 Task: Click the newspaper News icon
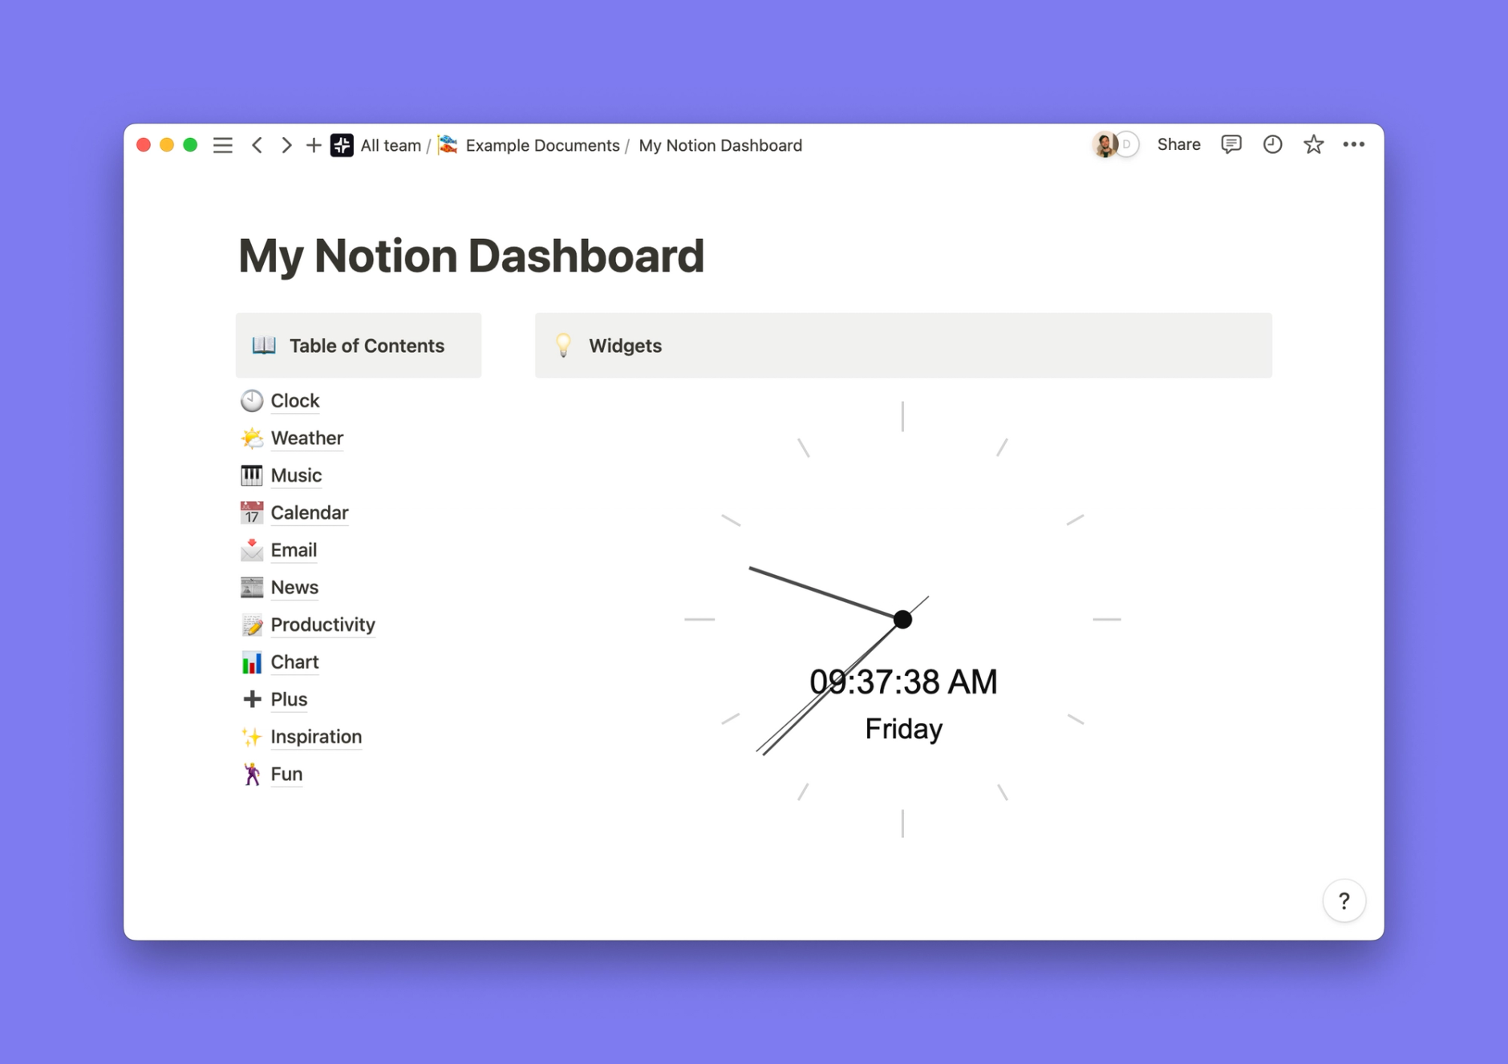(x=252, y=587)
